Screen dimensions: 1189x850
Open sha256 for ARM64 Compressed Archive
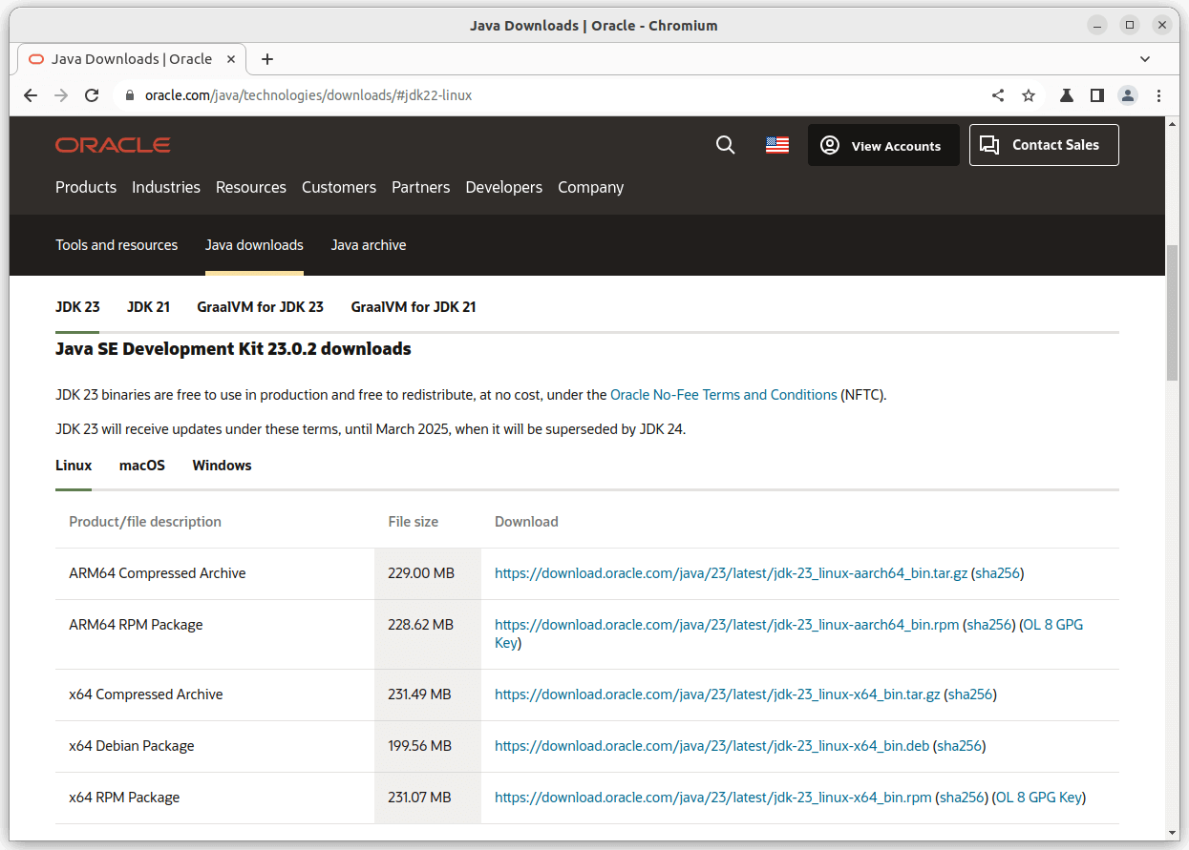pos(997,573)
